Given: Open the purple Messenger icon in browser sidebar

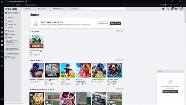Looking at the screenshot, I should [2, 28].
